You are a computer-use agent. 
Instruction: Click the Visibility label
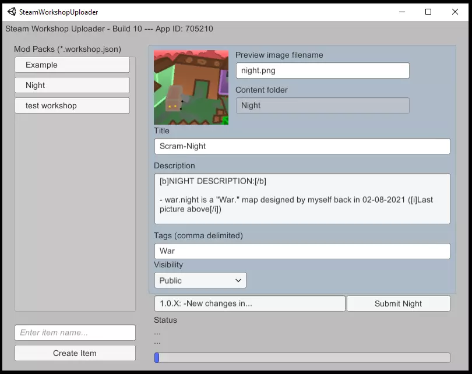168,265
